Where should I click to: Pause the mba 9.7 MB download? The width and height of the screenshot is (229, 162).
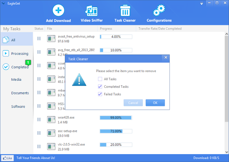tap(39, 92)
